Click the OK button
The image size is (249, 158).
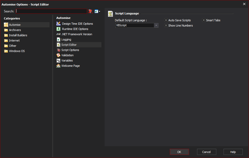click(x=179, y=152)
